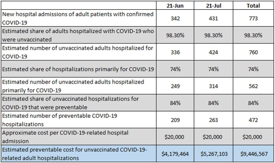Click the cell showing 562

point(253,86)
